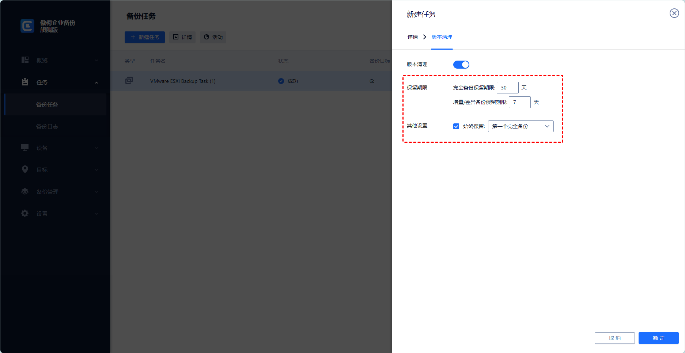This screenshot has width=685, height=353.
Task: Select the 目标 targets icon
Action: pos(25,169)
